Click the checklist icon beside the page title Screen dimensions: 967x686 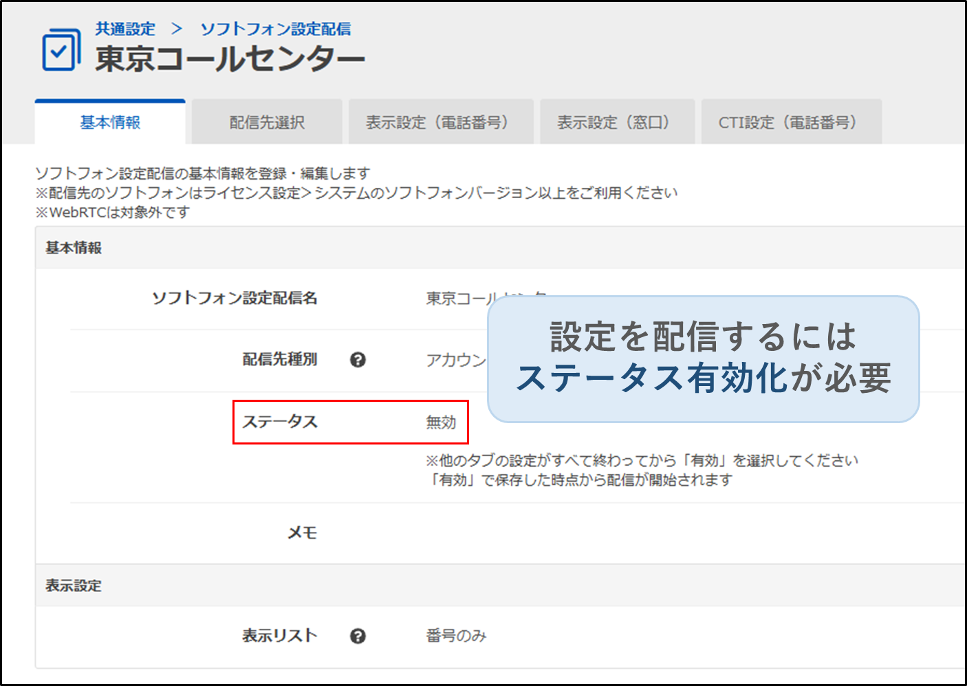(61, 50)
